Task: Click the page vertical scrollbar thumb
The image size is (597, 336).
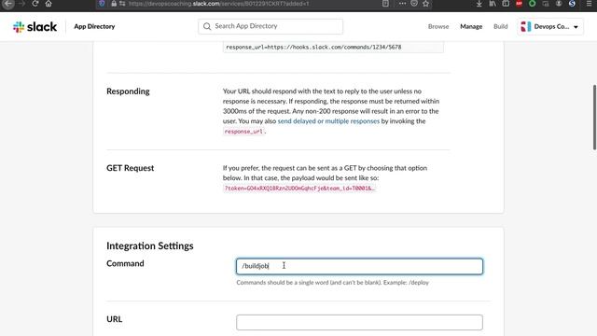Action: click(x=594, y=117)
